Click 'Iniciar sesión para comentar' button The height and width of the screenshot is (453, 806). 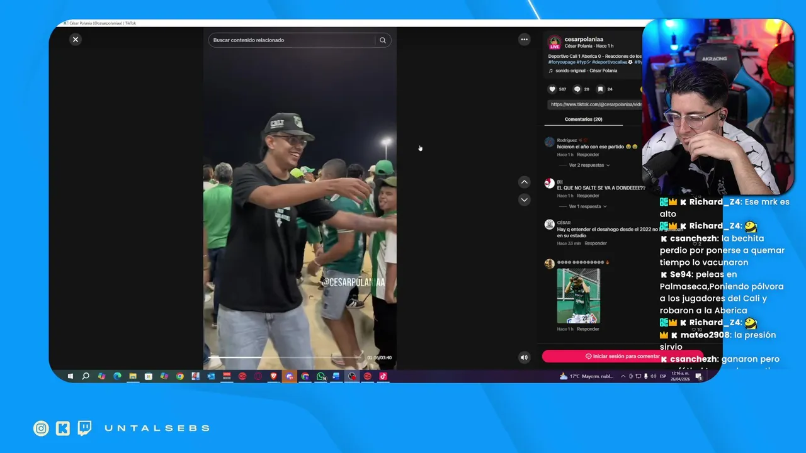622,356
